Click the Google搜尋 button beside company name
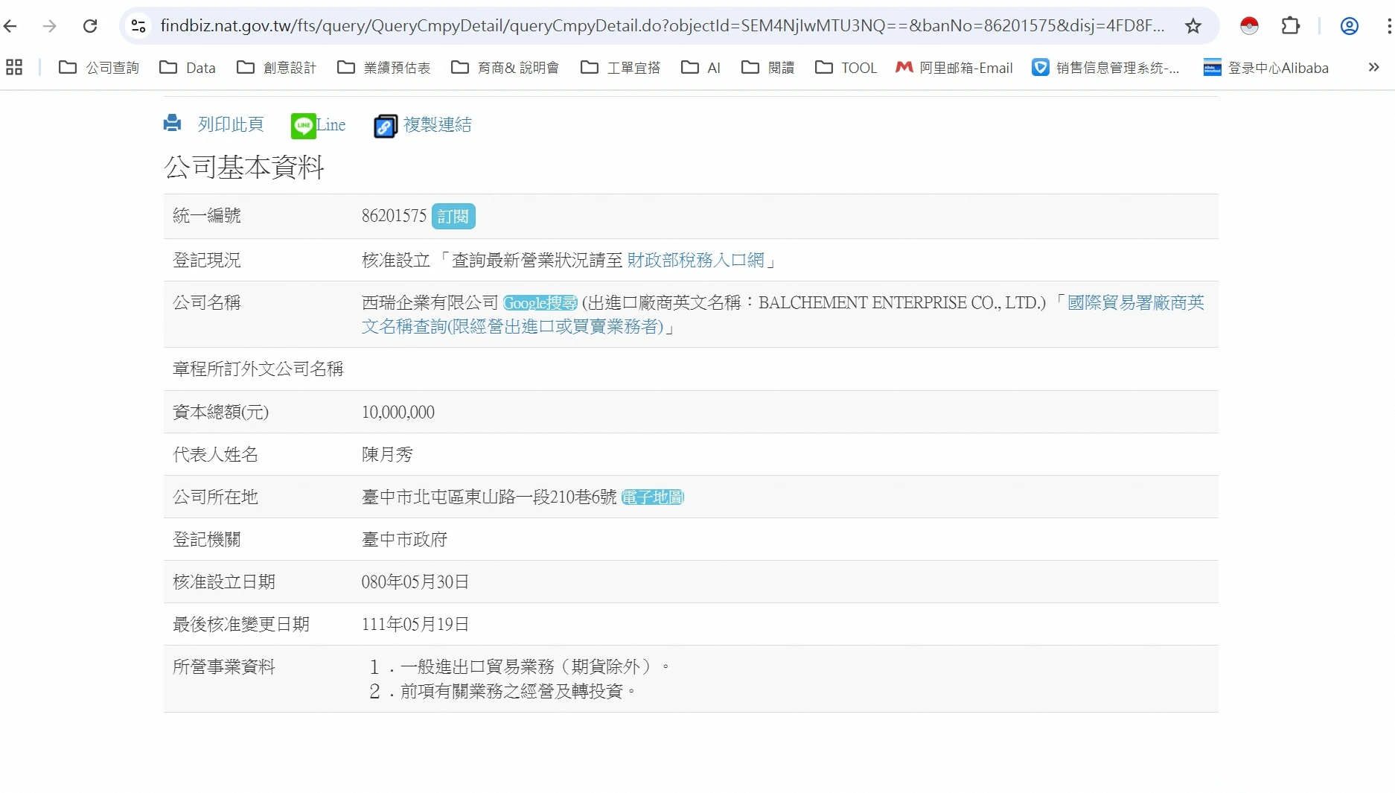 [x=540, y=303]
